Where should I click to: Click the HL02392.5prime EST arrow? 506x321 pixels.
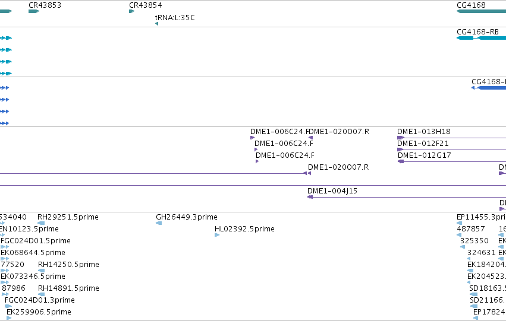217,235
